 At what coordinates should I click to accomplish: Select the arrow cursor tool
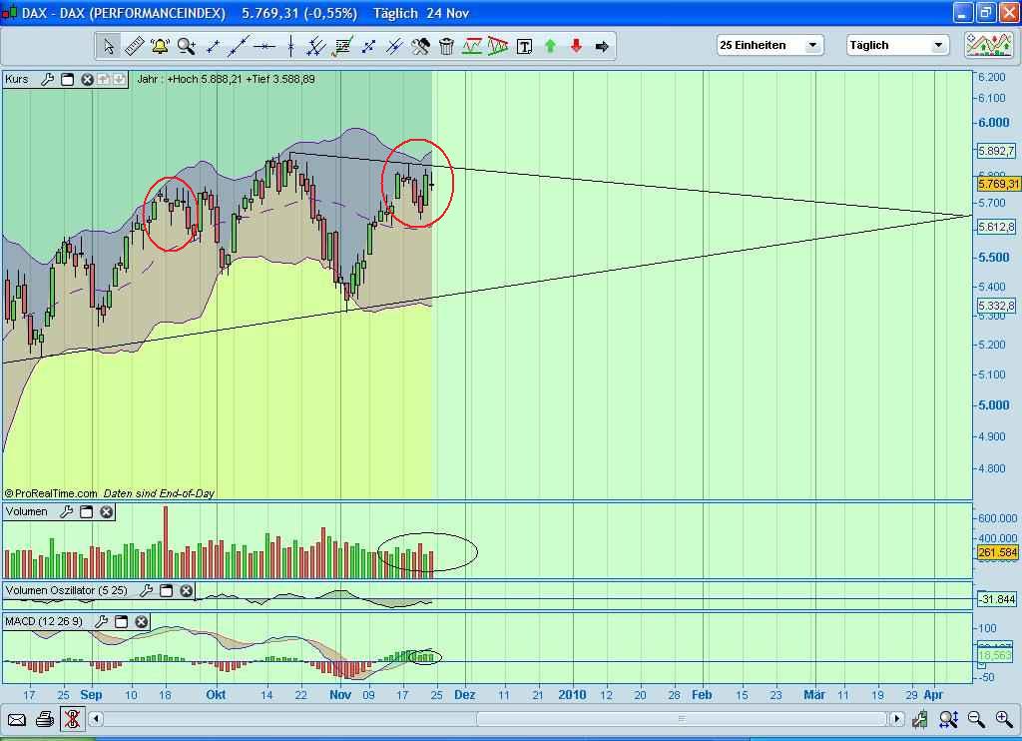(108, 46)
